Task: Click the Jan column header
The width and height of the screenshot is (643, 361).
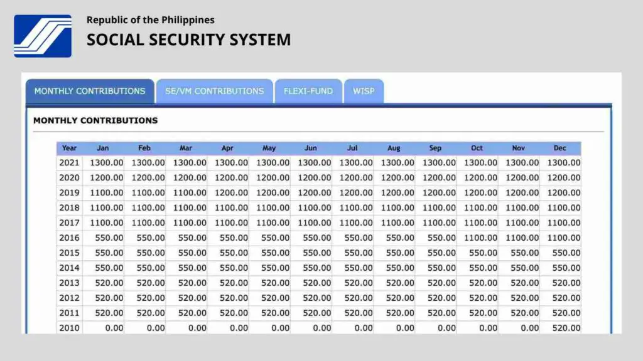Action: [x=103, y=148]
